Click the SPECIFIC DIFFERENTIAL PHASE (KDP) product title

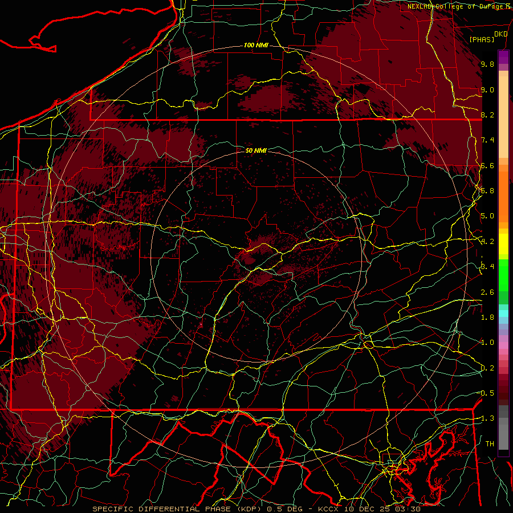pyautogui.click(x=177, y=509)
